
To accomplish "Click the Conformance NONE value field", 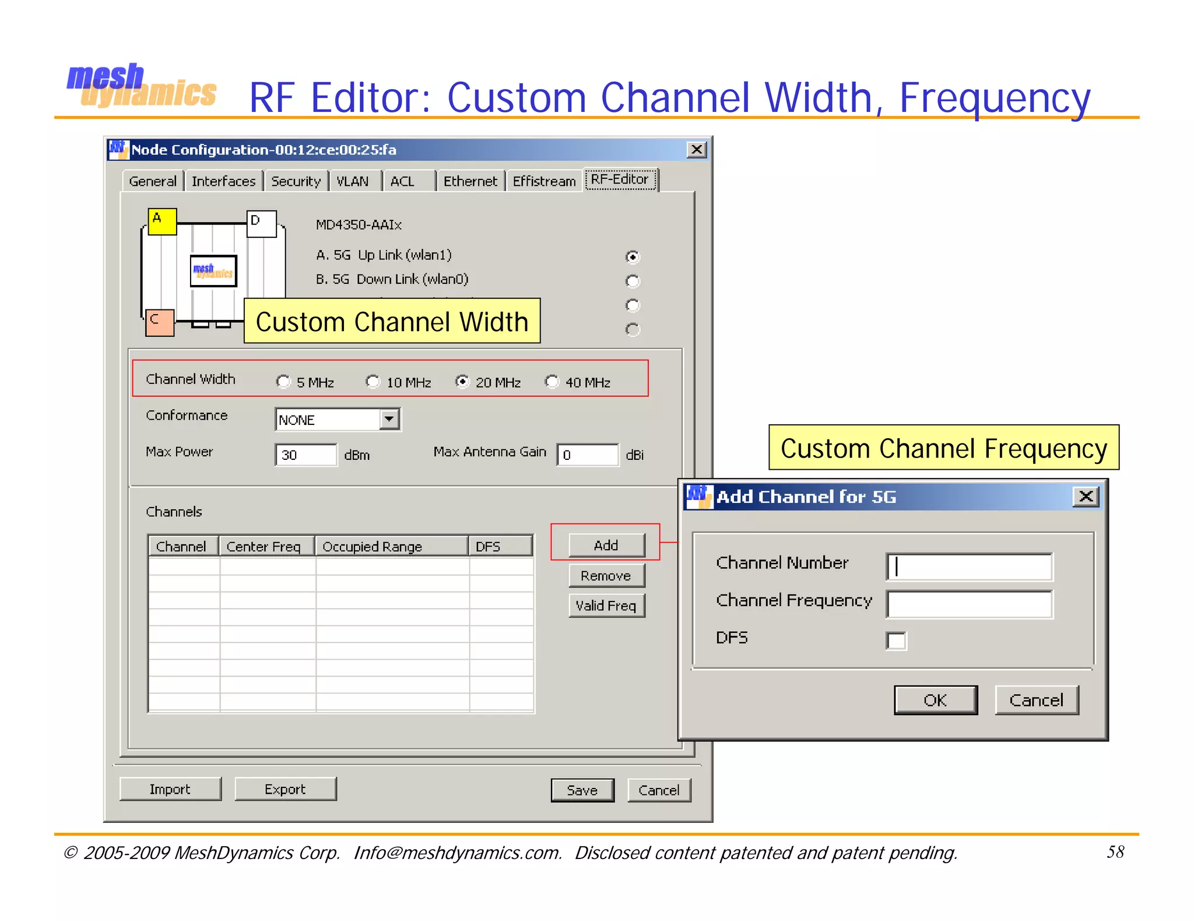I will (328, 420).
